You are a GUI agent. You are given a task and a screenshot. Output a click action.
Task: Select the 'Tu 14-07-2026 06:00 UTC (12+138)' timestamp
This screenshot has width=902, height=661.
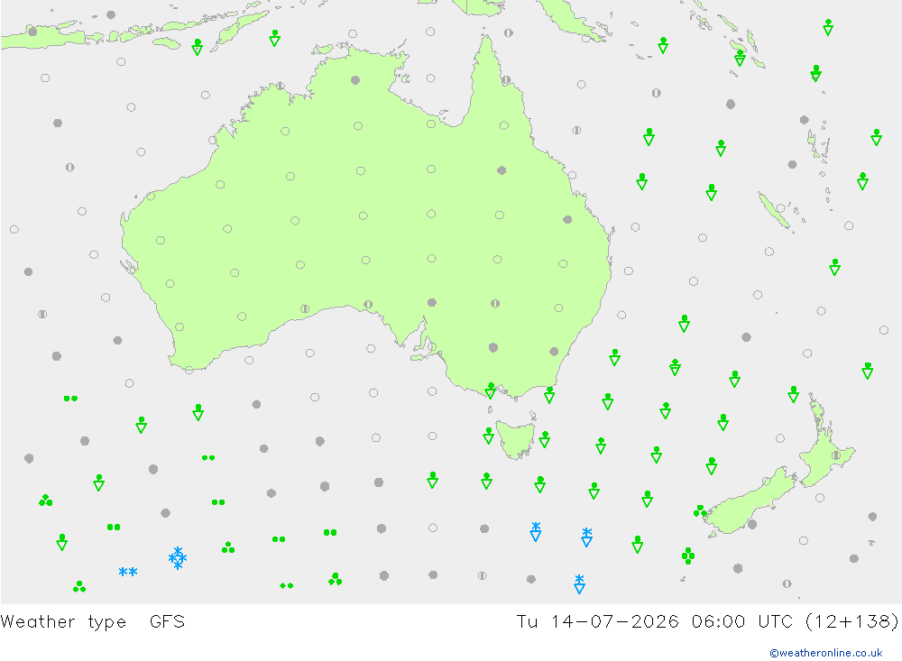tap(707, 622)
